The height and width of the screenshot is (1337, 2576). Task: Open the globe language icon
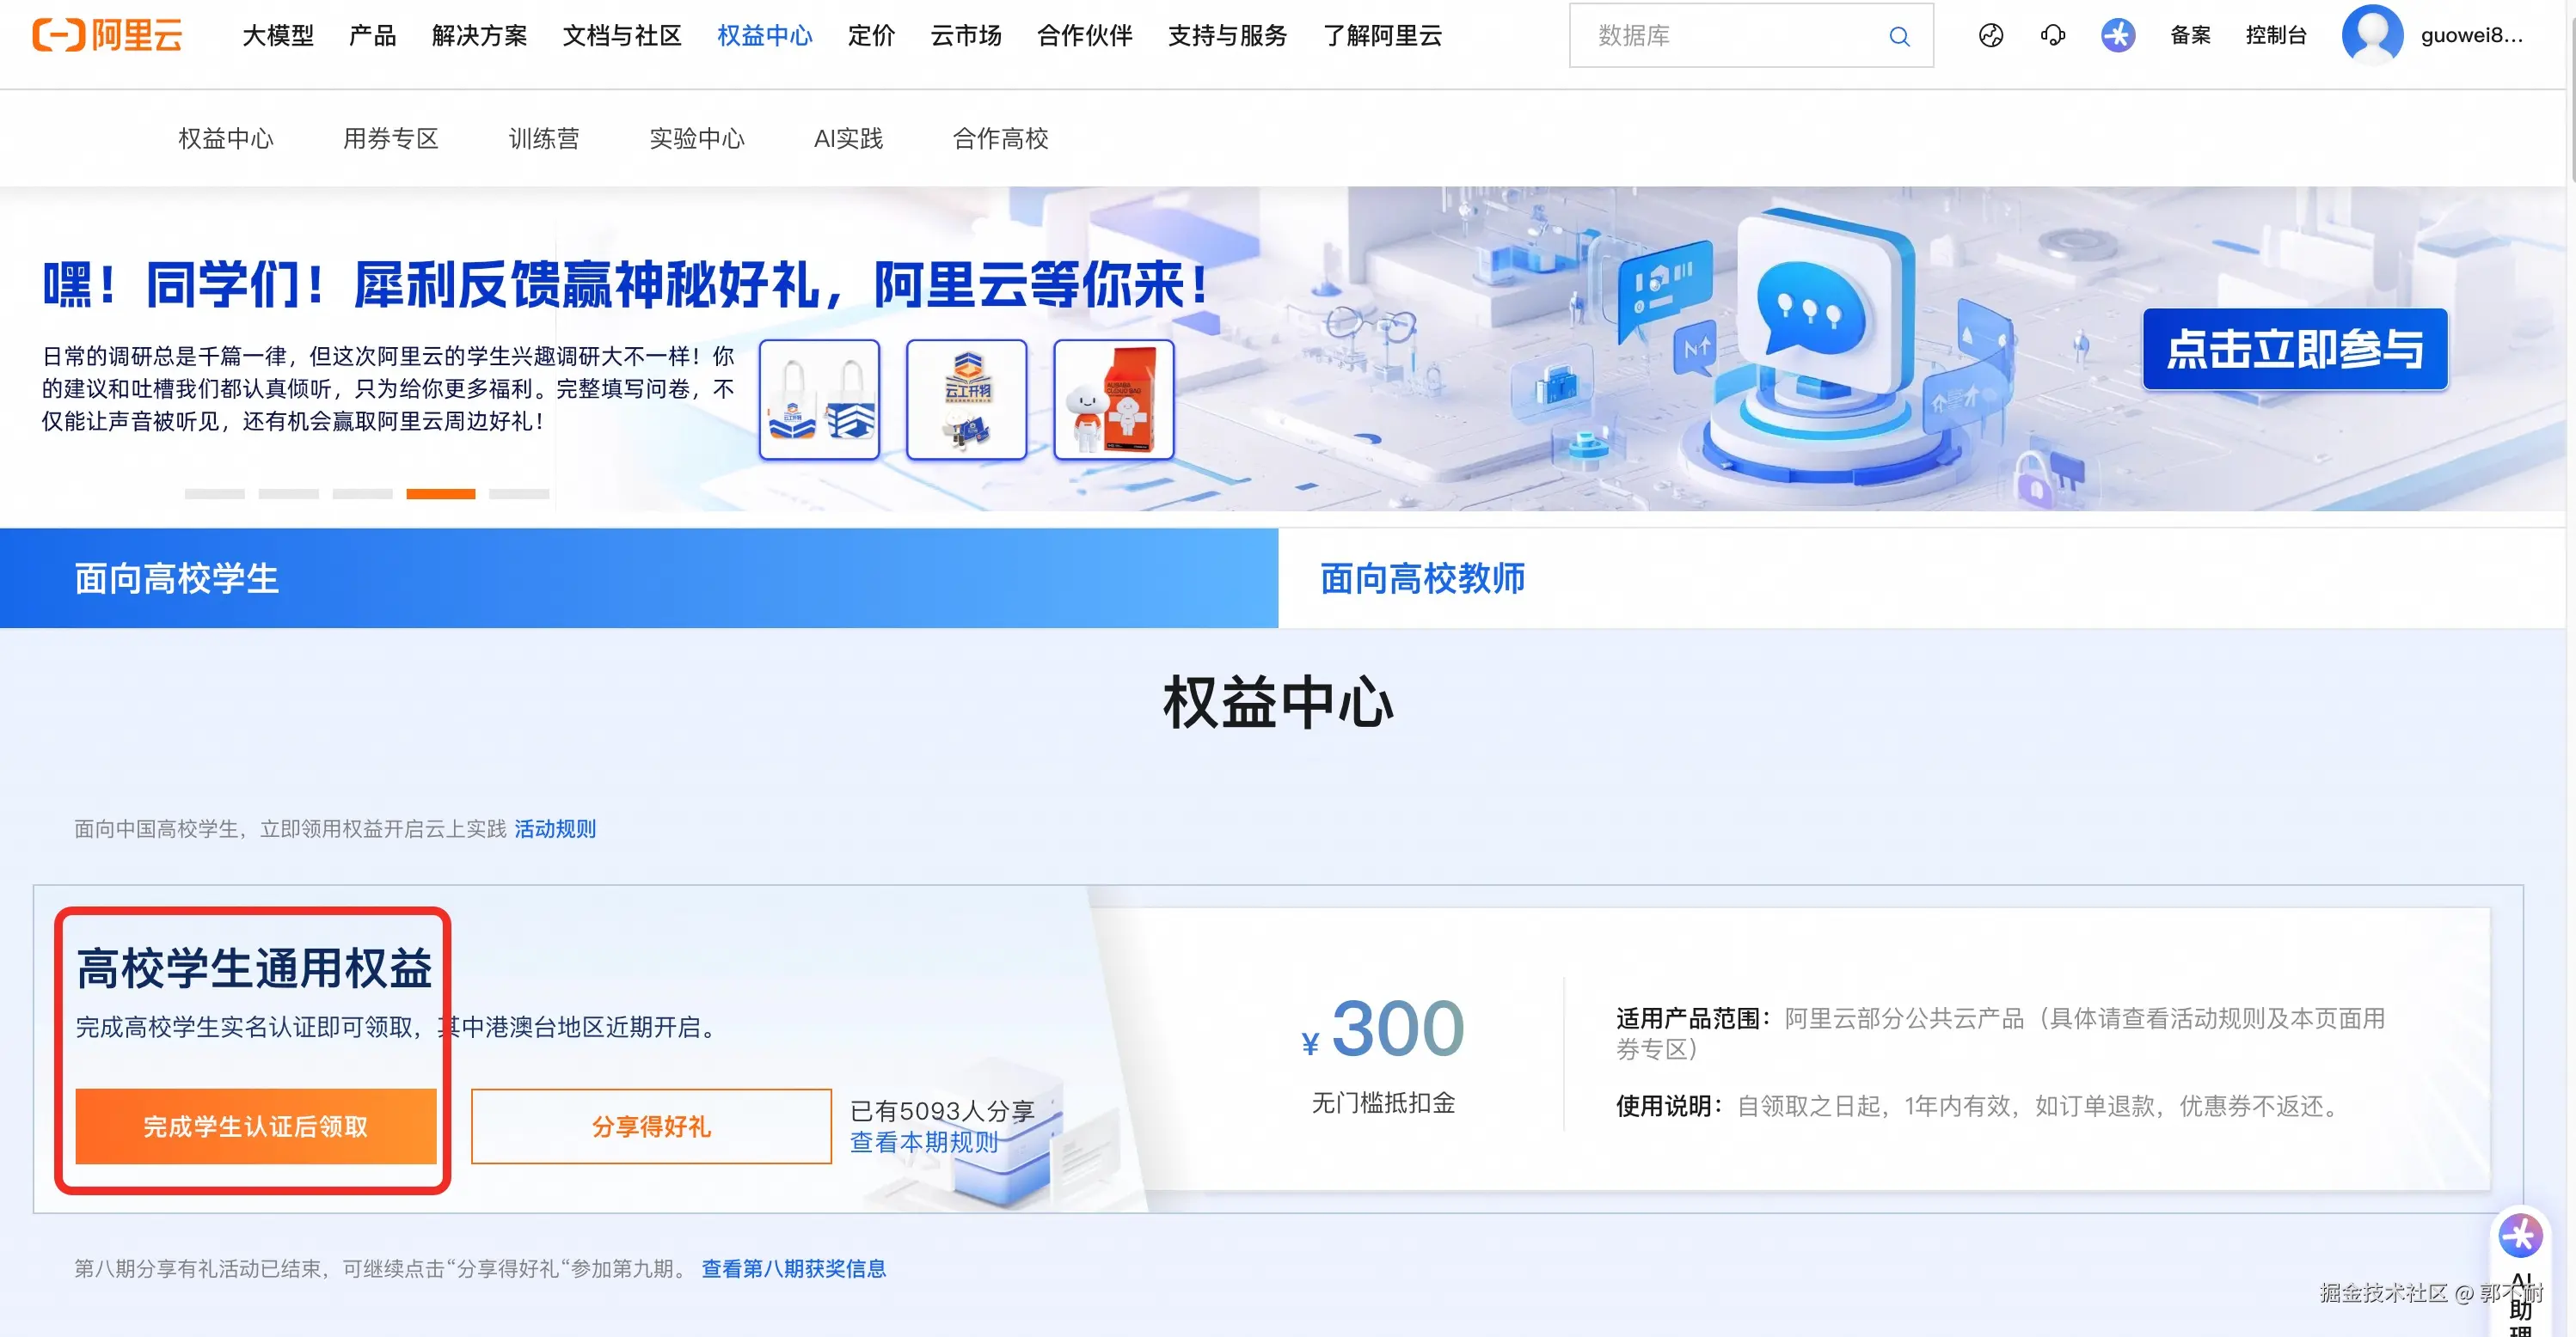pos(1990,36)
